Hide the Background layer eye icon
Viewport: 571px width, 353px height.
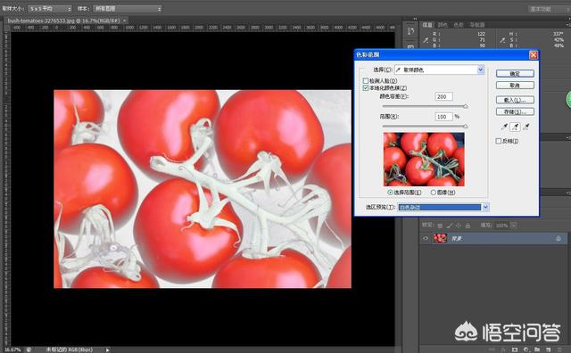pyautogui.click(x=426, y=238)
